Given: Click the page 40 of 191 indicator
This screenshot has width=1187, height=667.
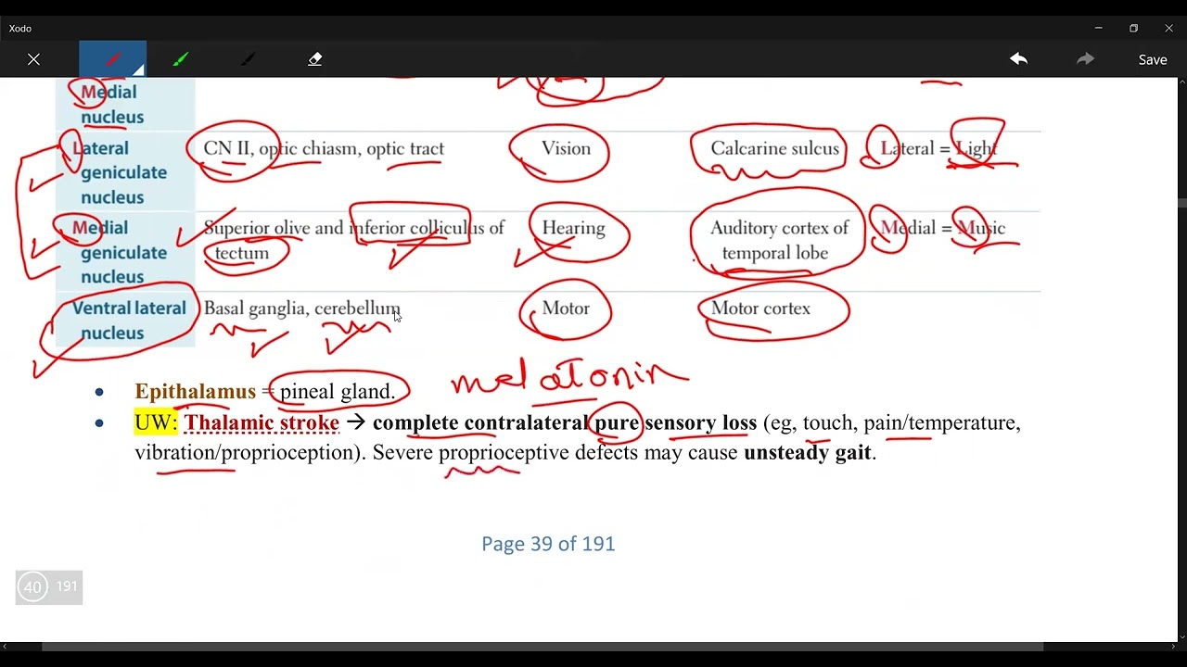Looking at the screenshot, I should [x=49, y=586].
